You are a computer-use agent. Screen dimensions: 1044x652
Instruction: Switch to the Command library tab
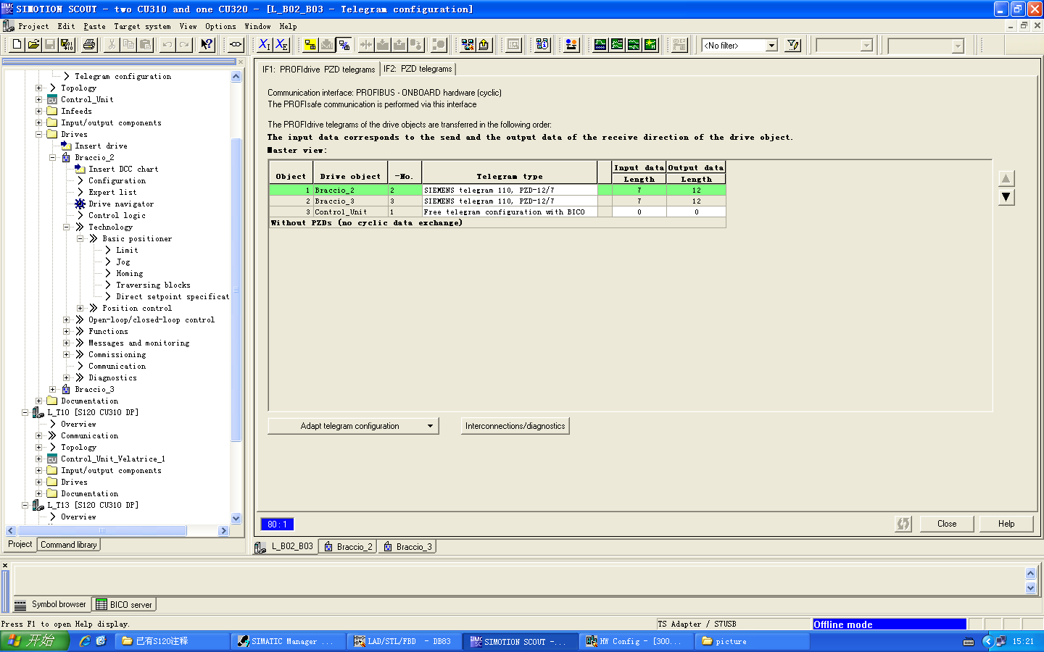69,545
